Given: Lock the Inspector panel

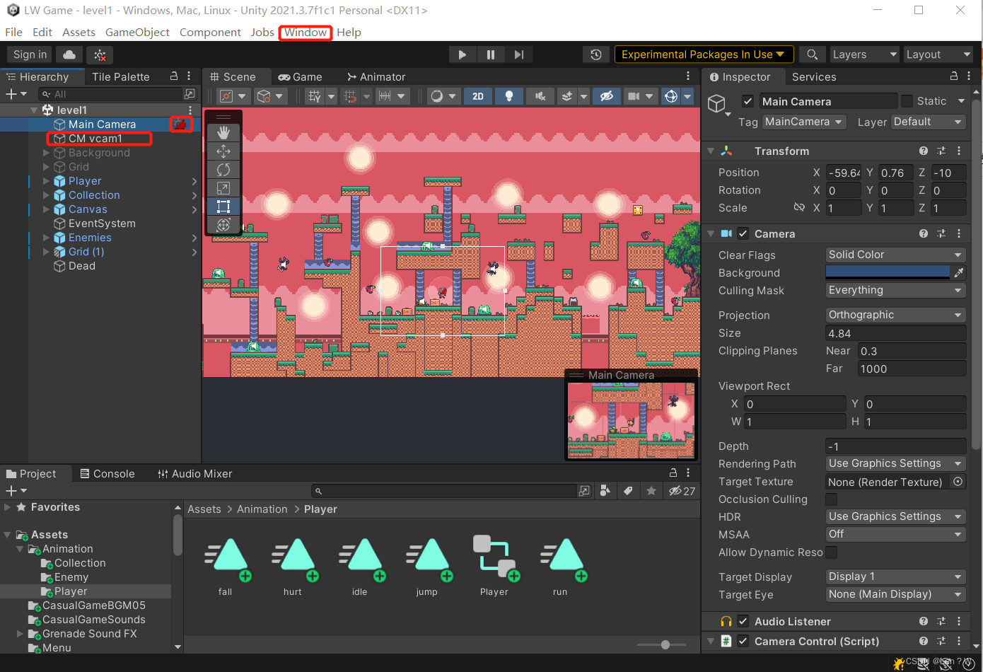Looking at the screenshot, I should [954, 76].
